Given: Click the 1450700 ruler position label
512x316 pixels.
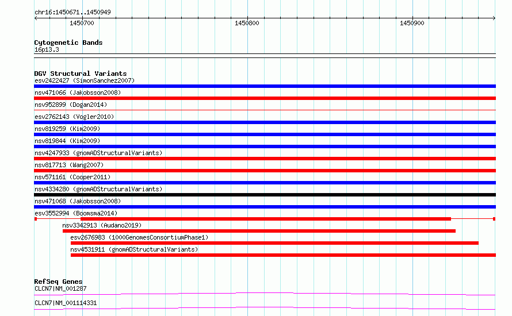Looking at the screenshot, I should pyautogui.click(x=82, y=23).
